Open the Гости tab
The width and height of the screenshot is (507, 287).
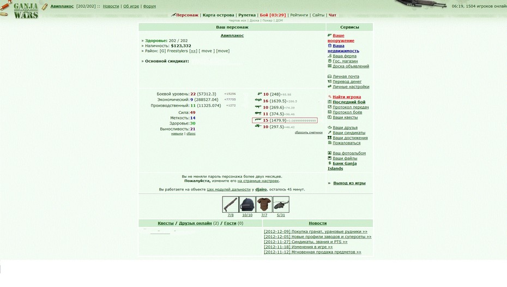pos(230,223)
